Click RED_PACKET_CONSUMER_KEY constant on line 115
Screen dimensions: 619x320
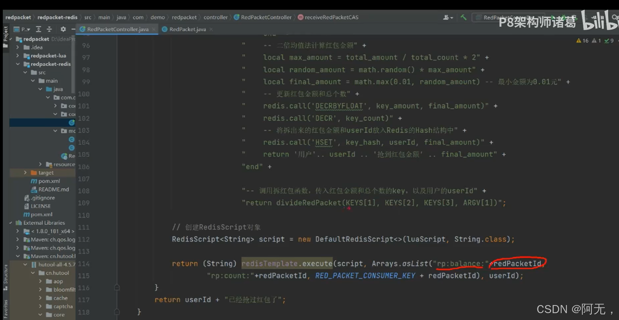[365, 276]
